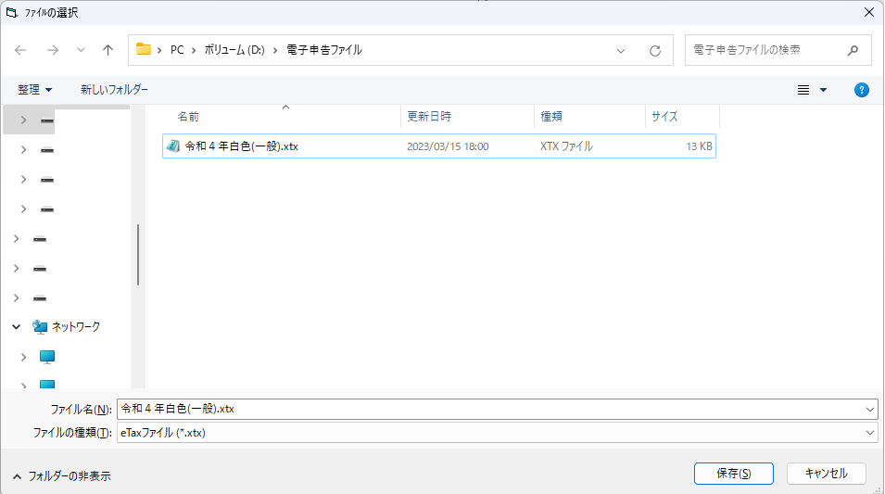Click the xtx file icon in list
This screenshot has width=885, height=494.
pos(172,146)
